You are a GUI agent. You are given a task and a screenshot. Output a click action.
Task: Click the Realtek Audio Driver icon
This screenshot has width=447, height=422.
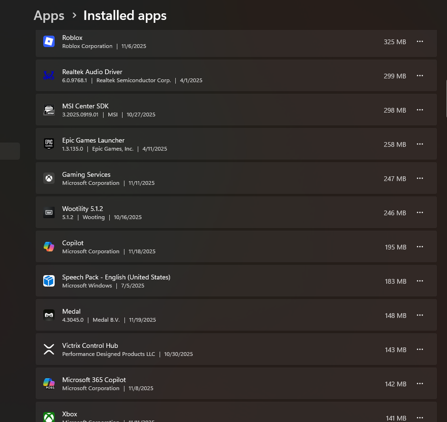coord(49,76)
